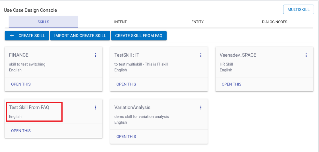The width and height of the screenshot is (319, 152).
Task: Select the Test Skill From FAQ card title
Action: (x=29, y=107)
